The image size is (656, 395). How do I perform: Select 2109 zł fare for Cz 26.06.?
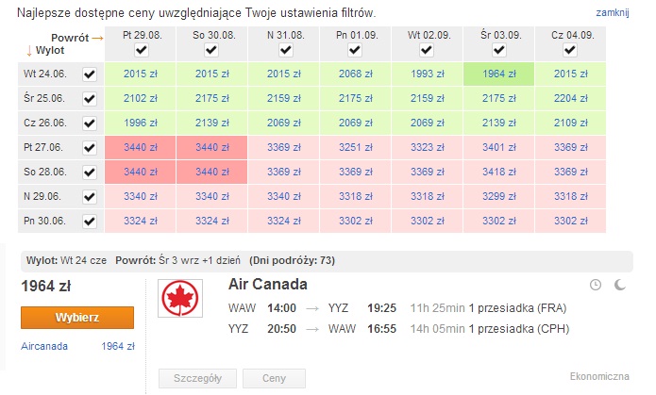tap(571, 123)
